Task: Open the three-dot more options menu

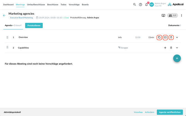Action: (182, 15)
